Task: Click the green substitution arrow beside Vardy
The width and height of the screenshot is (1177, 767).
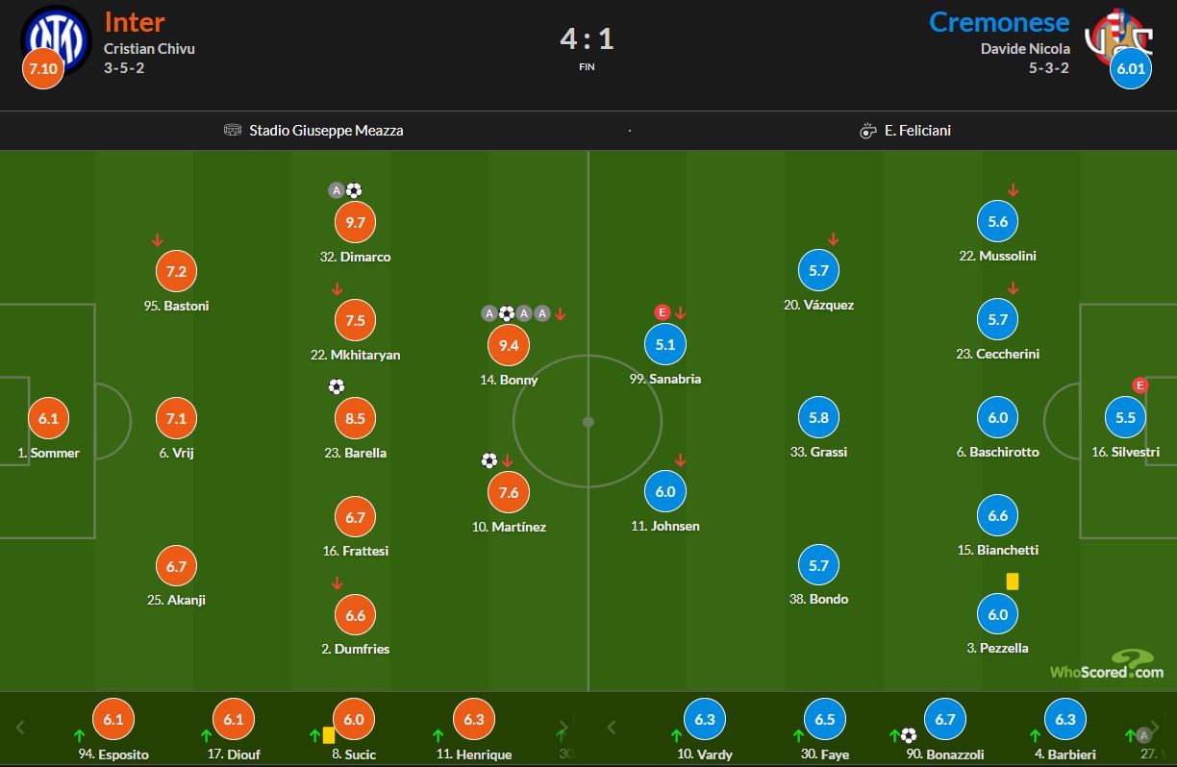Action: pyautogui.click(x=677, y=736)
